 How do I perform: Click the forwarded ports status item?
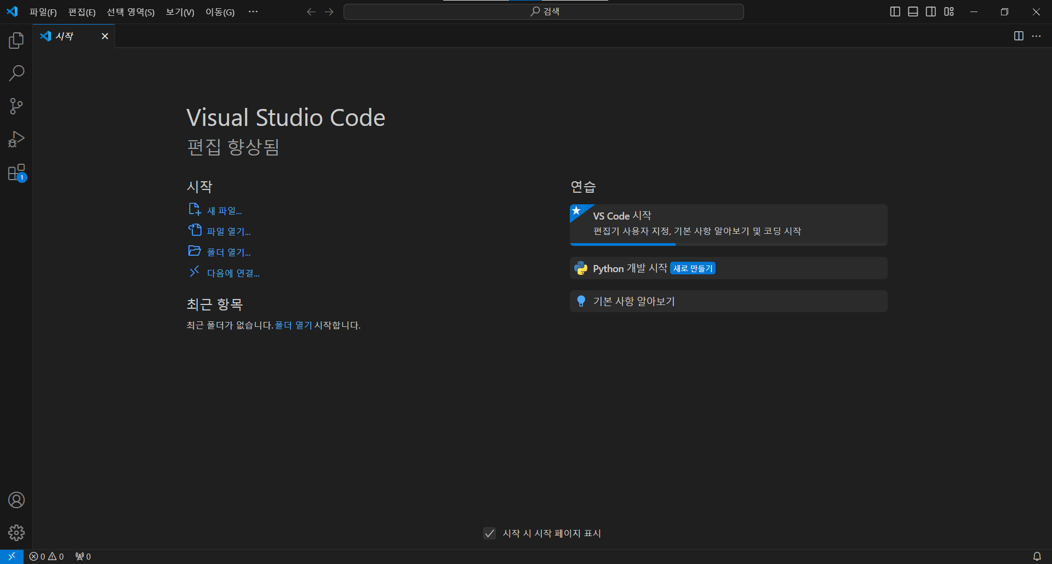coord(83,556)
